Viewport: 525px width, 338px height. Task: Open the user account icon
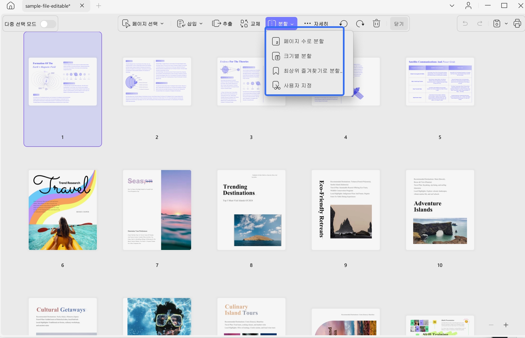(468, 5)
